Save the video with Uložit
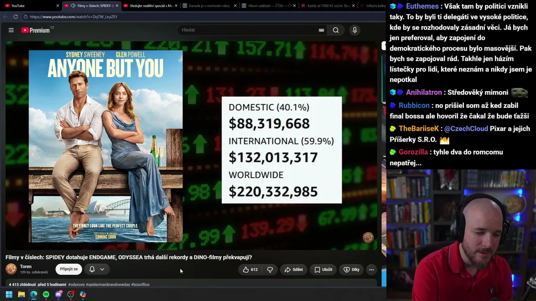This screenshot has height=301, width=536. pos(323,270)
